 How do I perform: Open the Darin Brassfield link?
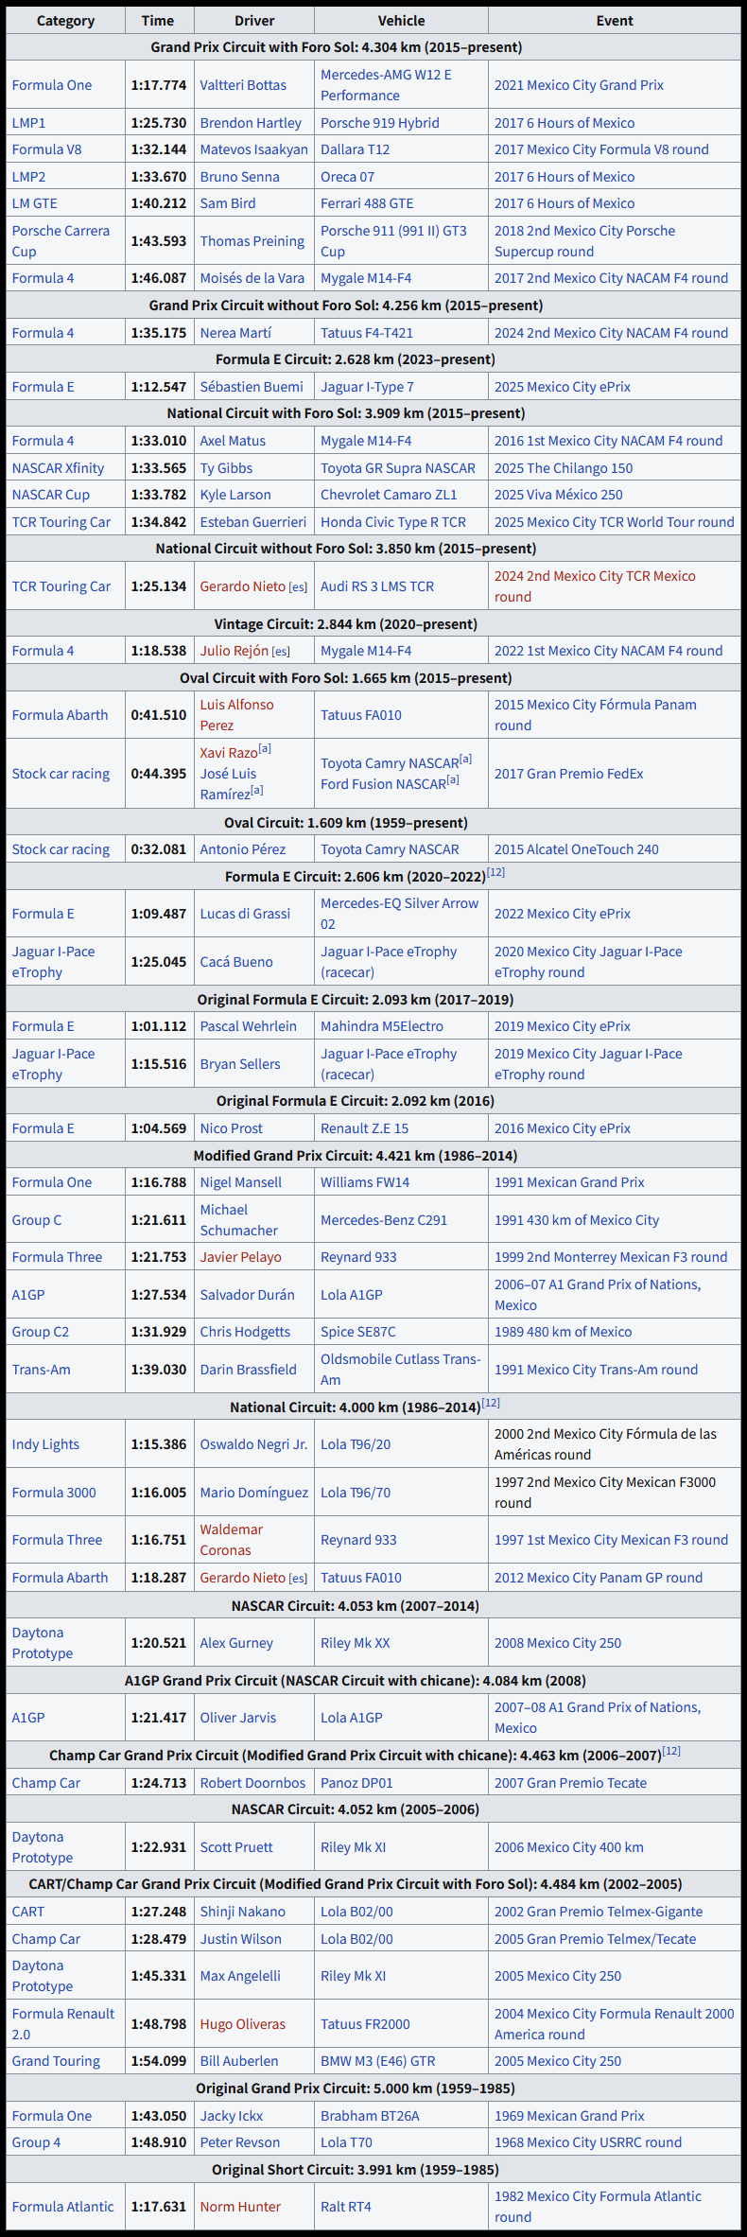pyautogui.click(x=248, y=1370)
